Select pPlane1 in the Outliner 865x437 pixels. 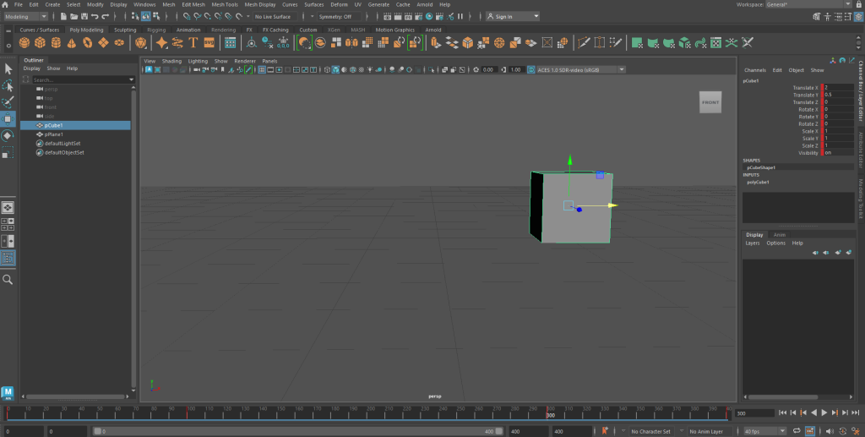[53, 134]
